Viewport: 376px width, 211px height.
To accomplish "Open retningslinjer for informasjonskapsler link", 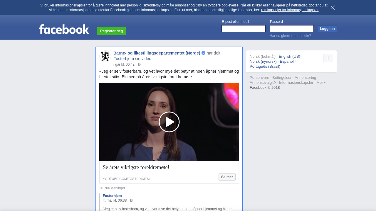I will click(290, 10).
